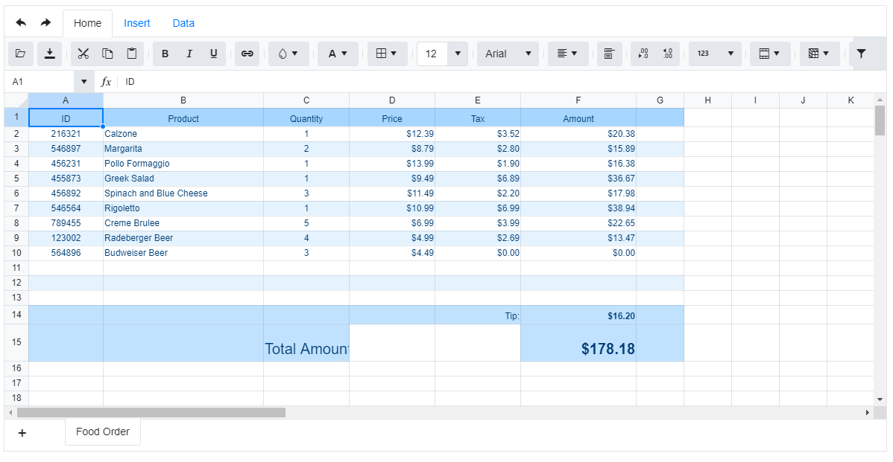Copy selection with the copy icon
This screenshot has width=893, height=462.
[107, 54]
